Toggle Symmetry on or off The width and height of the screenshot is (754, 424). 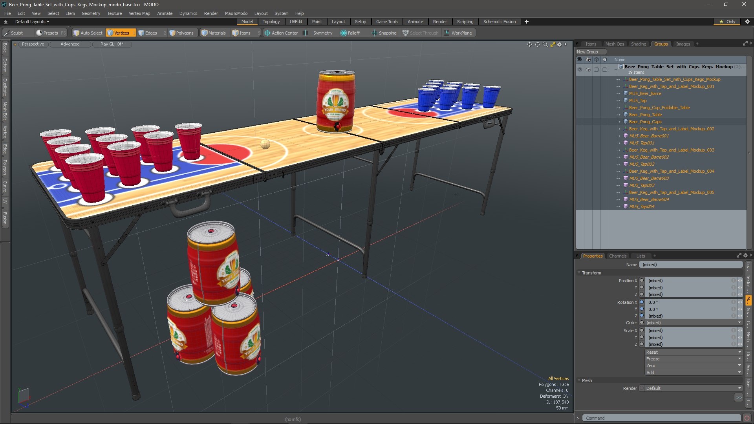click(x=318, y=33)
